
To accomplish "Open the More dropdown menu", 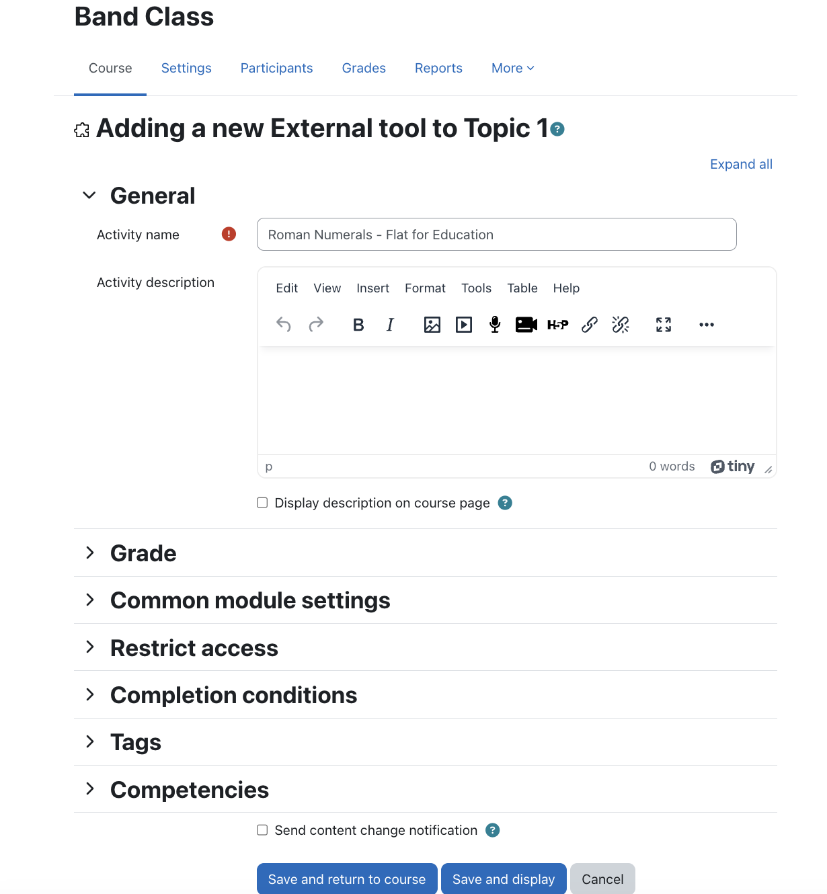I will point(512,68).
